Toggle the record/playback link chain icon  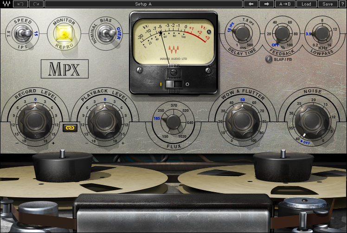tap(70, 128)
